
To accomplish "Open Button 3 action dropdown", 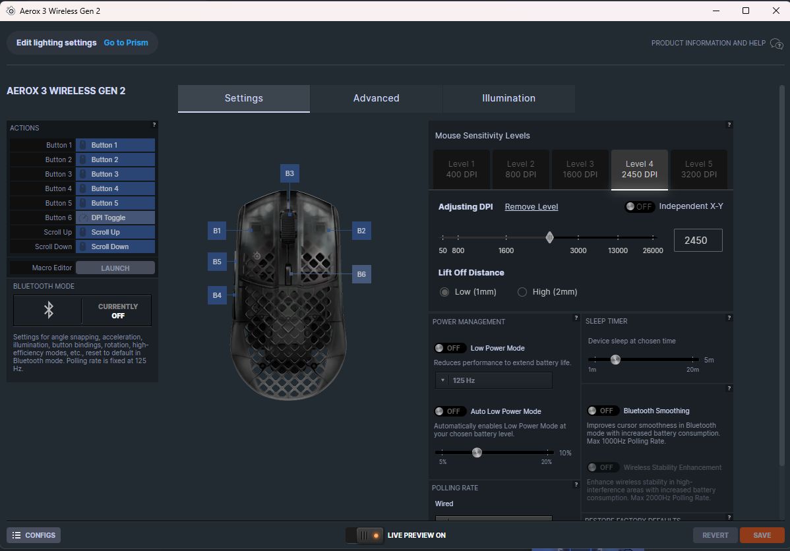I will [115, 174].
